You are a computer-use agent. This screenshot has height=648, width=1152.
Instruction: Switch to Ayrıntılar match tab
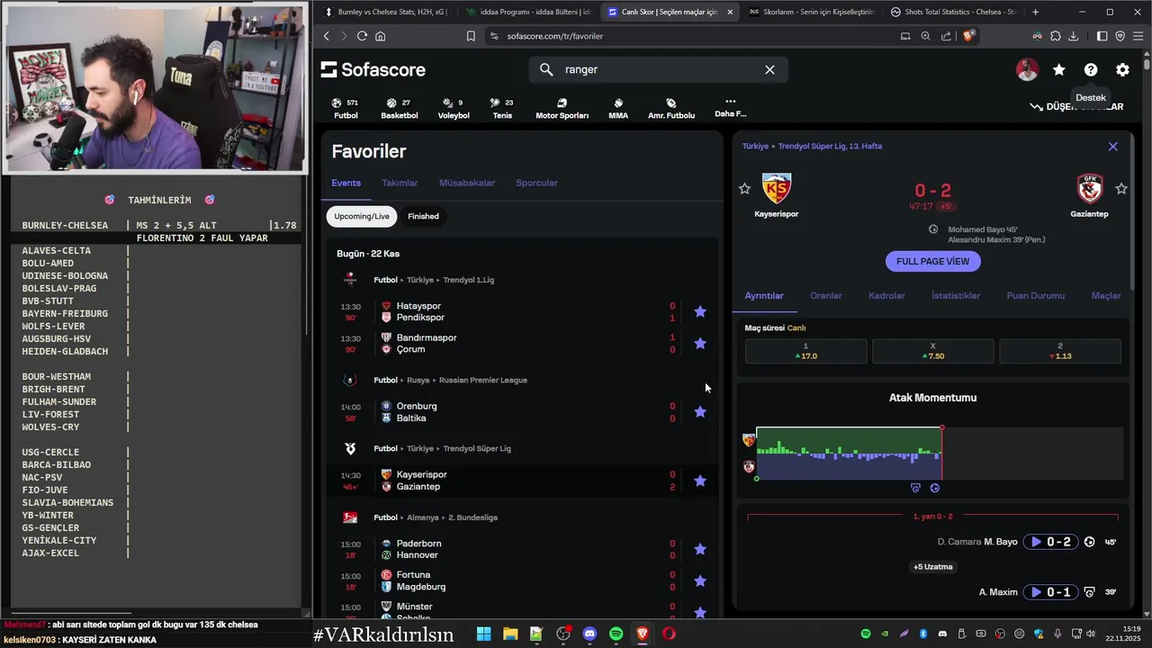click(764, 295)
